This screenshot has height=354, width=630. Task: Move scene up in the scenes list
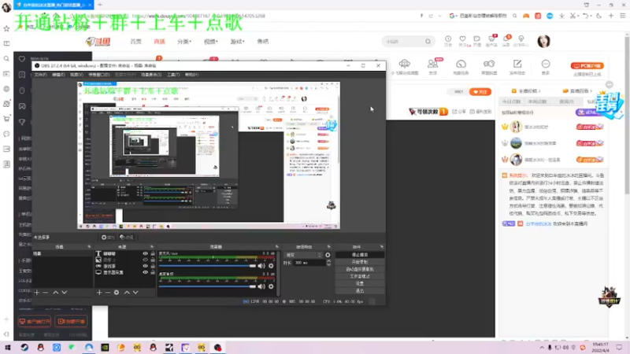[55, 293]
